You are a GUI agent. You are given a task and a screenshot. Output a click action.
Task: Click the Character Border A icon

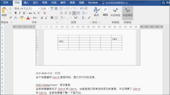point(56,8)
